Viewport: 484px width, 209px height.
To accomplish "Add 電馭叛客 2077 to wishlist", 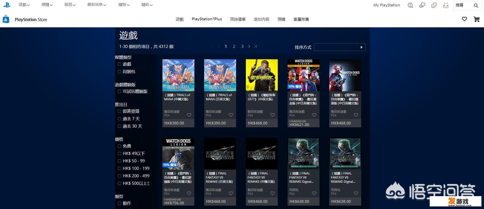I will (x=272, y=115).
